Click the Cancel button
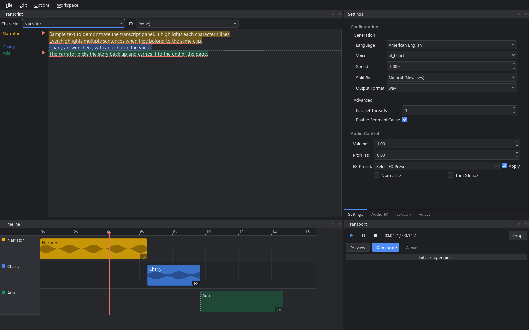Screen dimensions: 529x330 point(412,247)
